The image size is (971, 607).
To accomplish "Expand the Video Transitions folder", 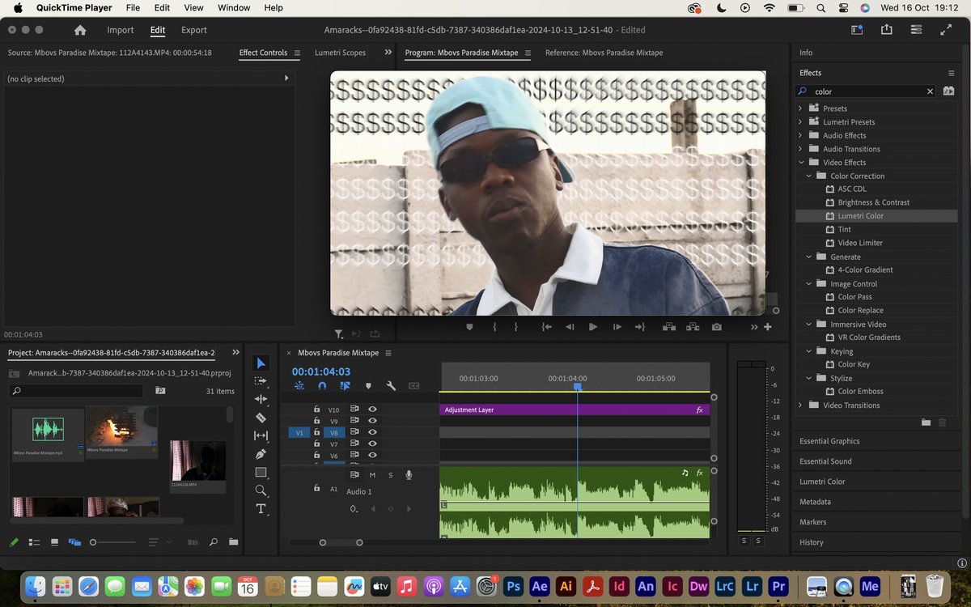I will (x=800, y=405).
